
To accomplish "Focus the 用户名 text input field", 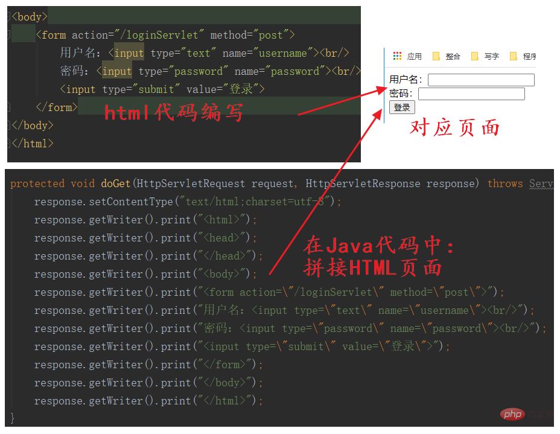I will 481,80.
